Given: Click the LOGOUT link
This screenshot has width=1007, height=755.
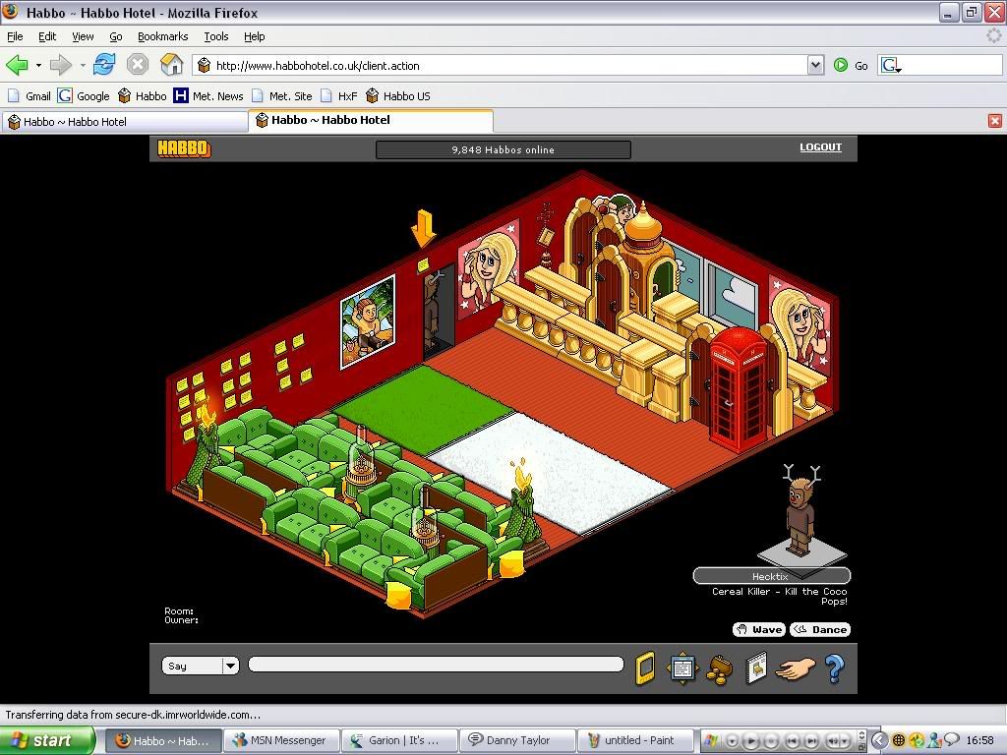Looking at the screenshot, I should 820,147.
